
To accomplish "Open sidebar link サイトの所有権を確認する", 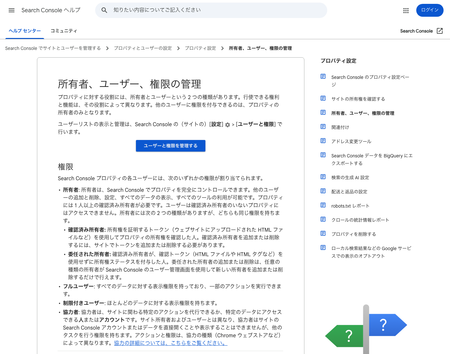I will 358,99.
